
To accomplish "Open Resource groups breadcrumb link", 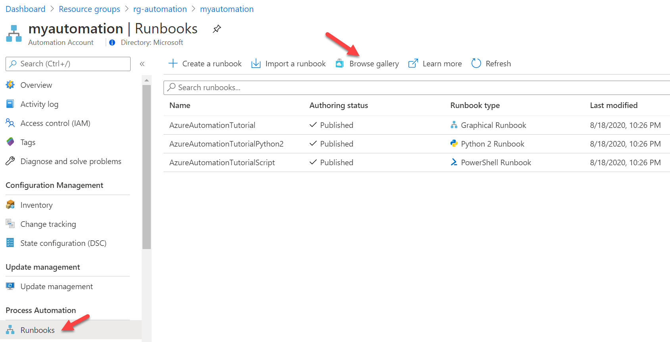I will [x=89, y=9].
